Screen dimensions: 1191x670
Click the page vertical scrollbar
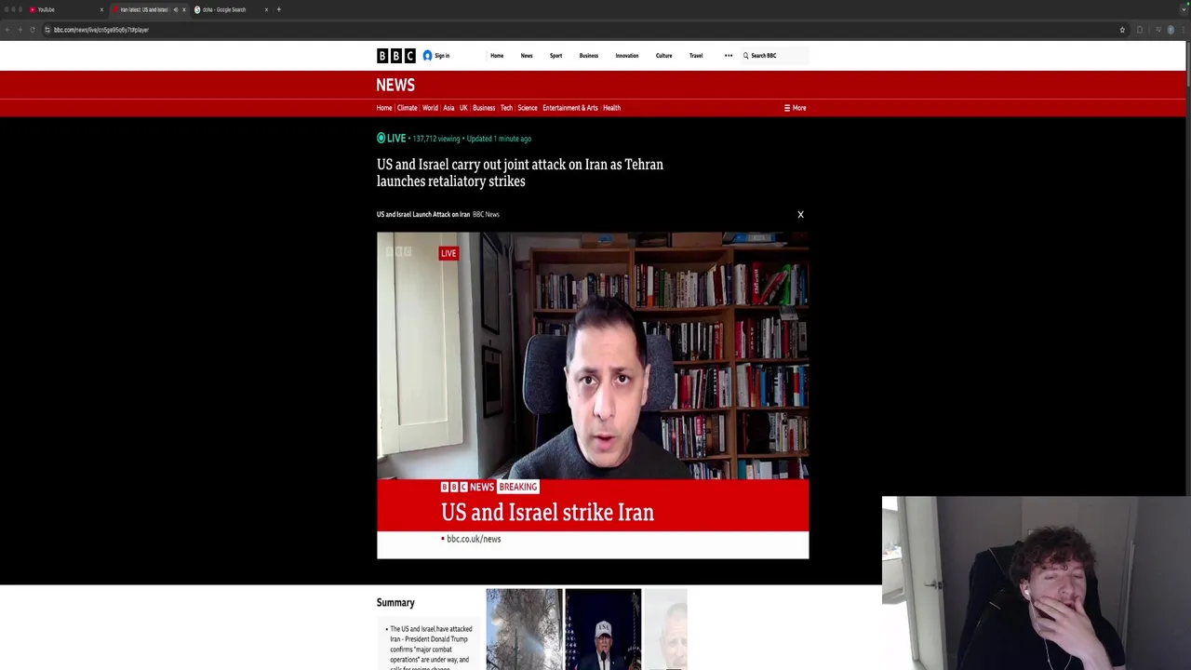(x=1187, y=65)
